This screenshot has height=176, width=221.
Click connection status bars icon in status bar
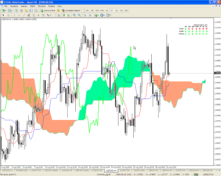click(196, 175)
